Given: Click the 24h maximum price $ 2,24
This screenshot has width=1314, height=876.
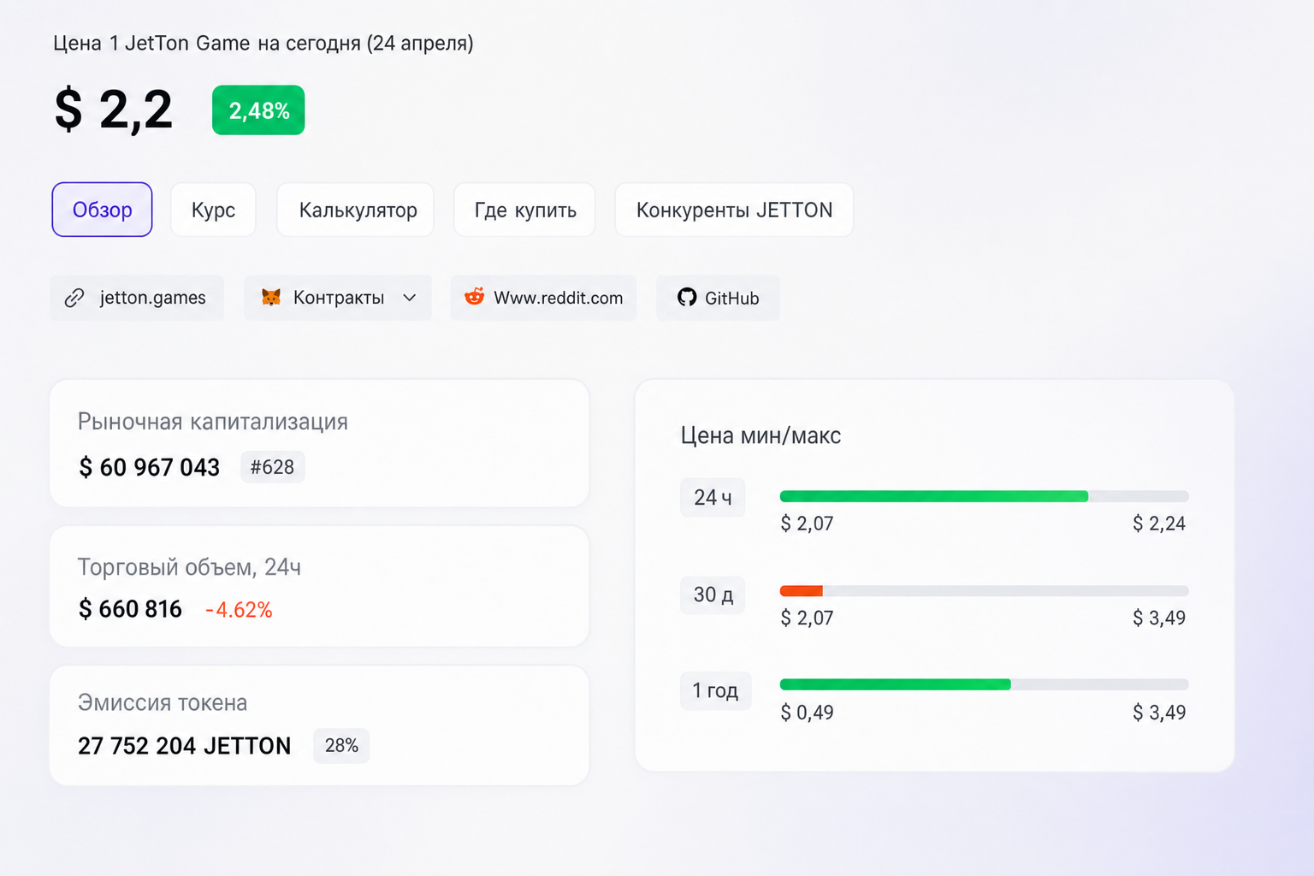Looking at the screenshot, I should tap(1159, 524).
